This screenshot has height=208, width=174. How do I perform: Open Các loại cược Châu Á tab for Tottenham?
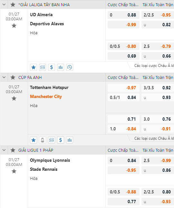coord(154,138)
